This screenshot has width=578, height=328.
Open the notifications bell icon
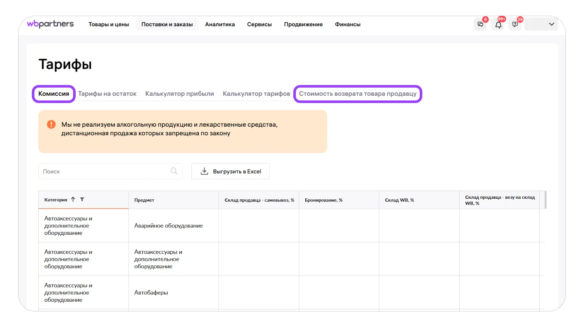pyautogui.click(x=498, y=24)
